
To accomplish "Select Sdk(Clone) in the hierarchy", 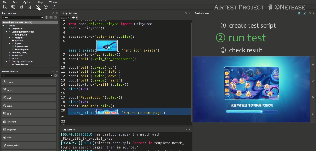I will click(x=17, y=29).
